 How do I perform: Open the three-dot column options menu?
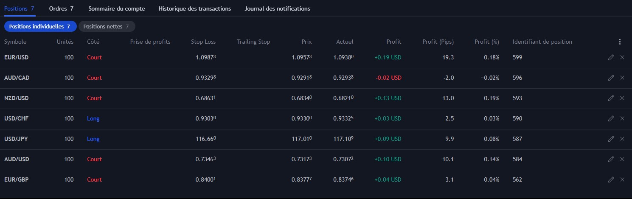click(620, 42)
